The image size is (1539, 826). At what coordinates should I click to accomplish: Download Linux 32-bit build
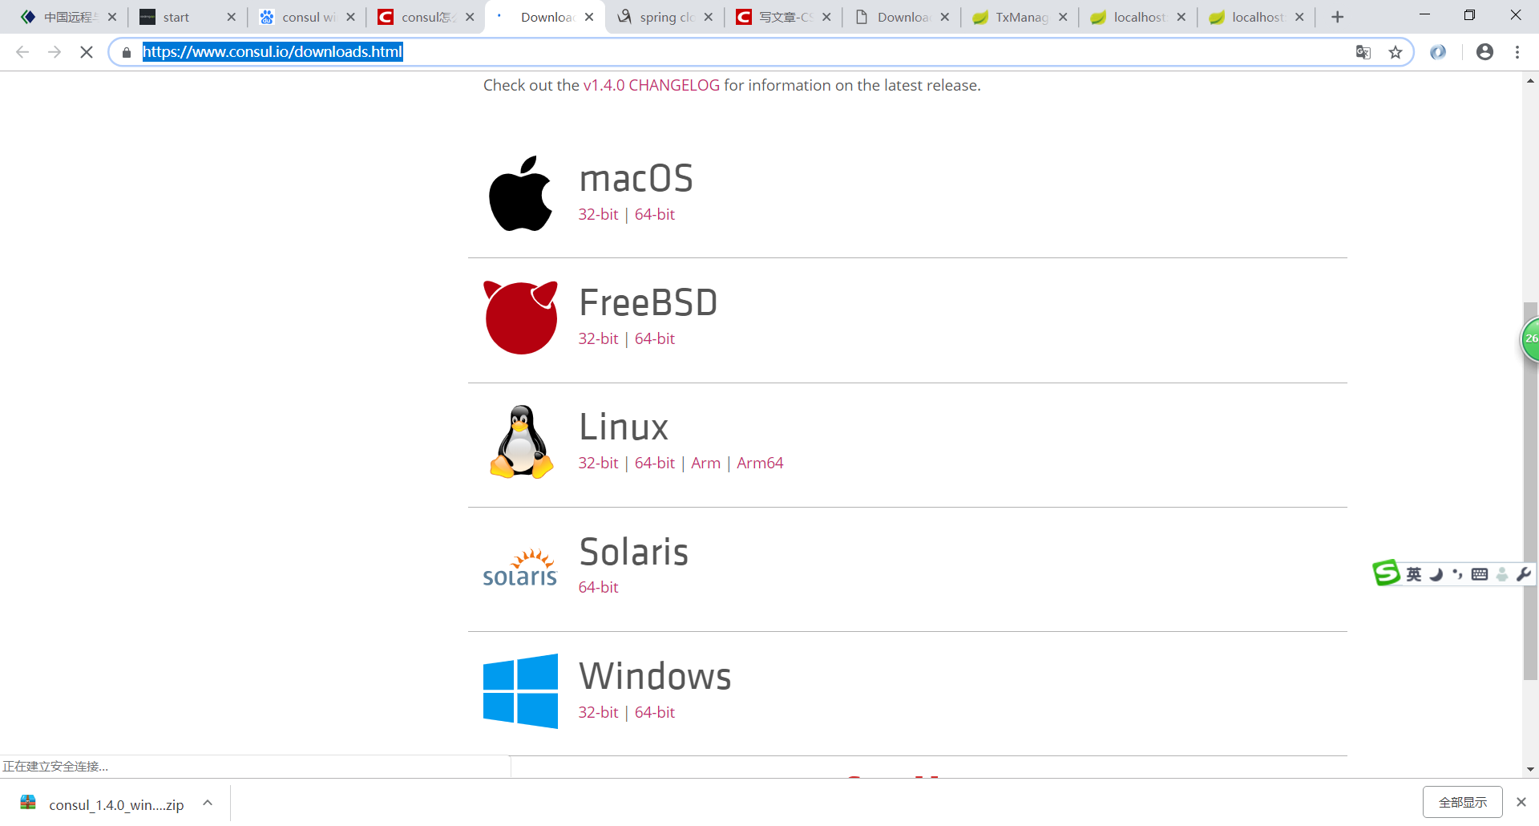tap(598, 463)
